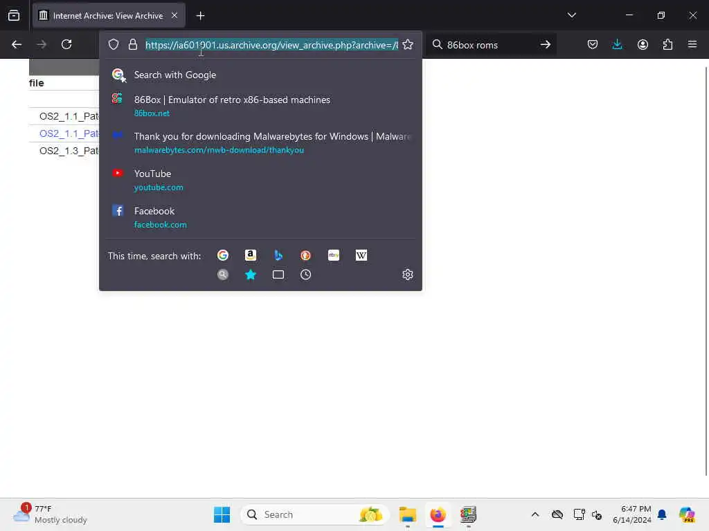Search in History clock shortcut
Screen dimensions: 709x531
(305, 274)
